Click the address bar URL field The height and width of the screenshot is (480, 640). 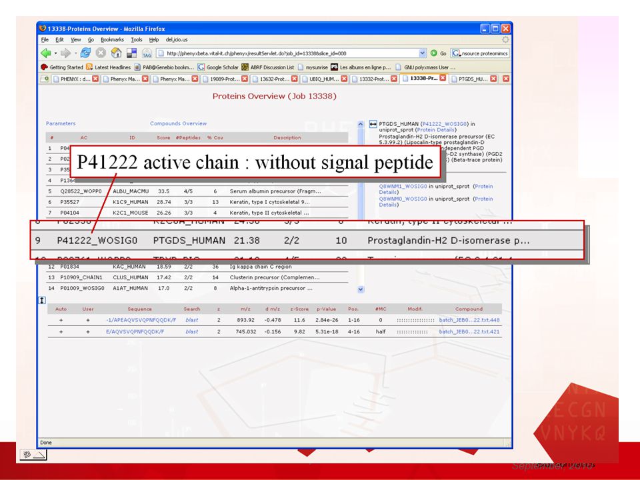click(x=292, y=53)
